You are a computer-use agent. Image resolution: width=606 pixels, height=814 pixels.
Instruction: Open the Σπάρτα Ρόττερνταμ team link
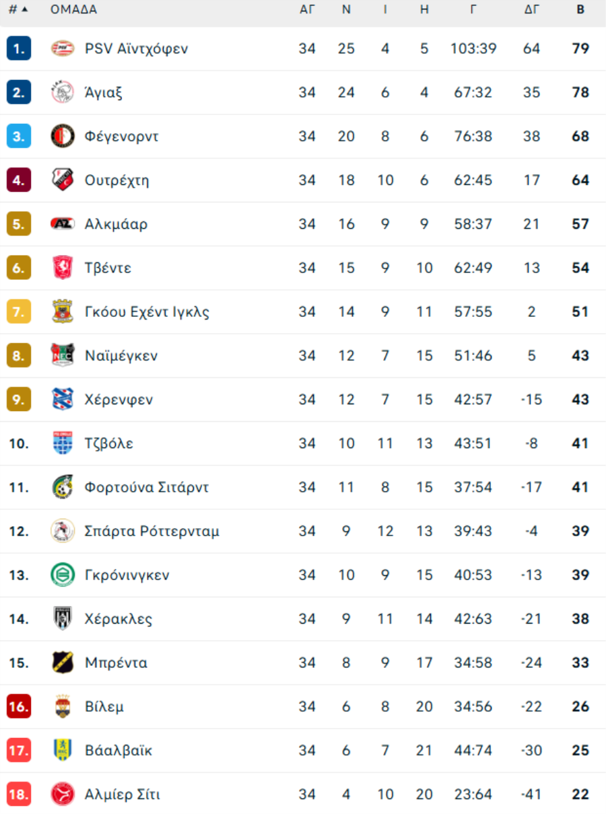(152, 531)
